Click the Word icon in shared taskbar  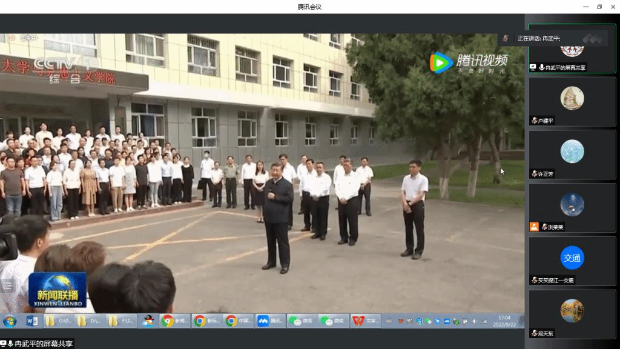click(32, 321)
